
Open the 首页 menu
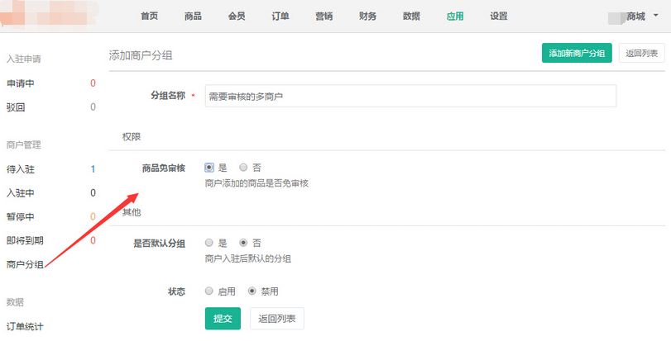pos(149,17)
